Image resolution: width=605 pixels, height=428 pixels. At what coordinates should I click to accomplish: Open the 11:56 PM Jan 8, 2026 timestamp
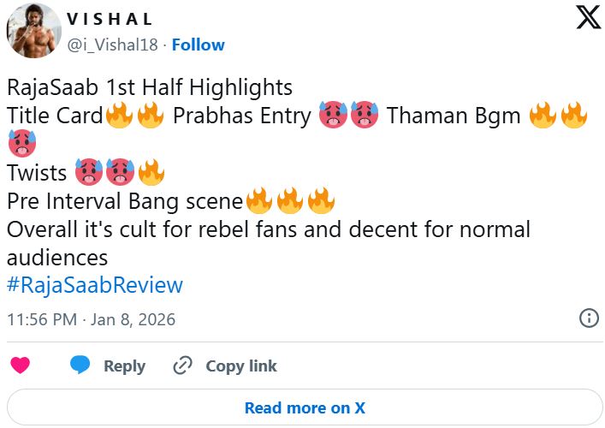click(91, 319)
